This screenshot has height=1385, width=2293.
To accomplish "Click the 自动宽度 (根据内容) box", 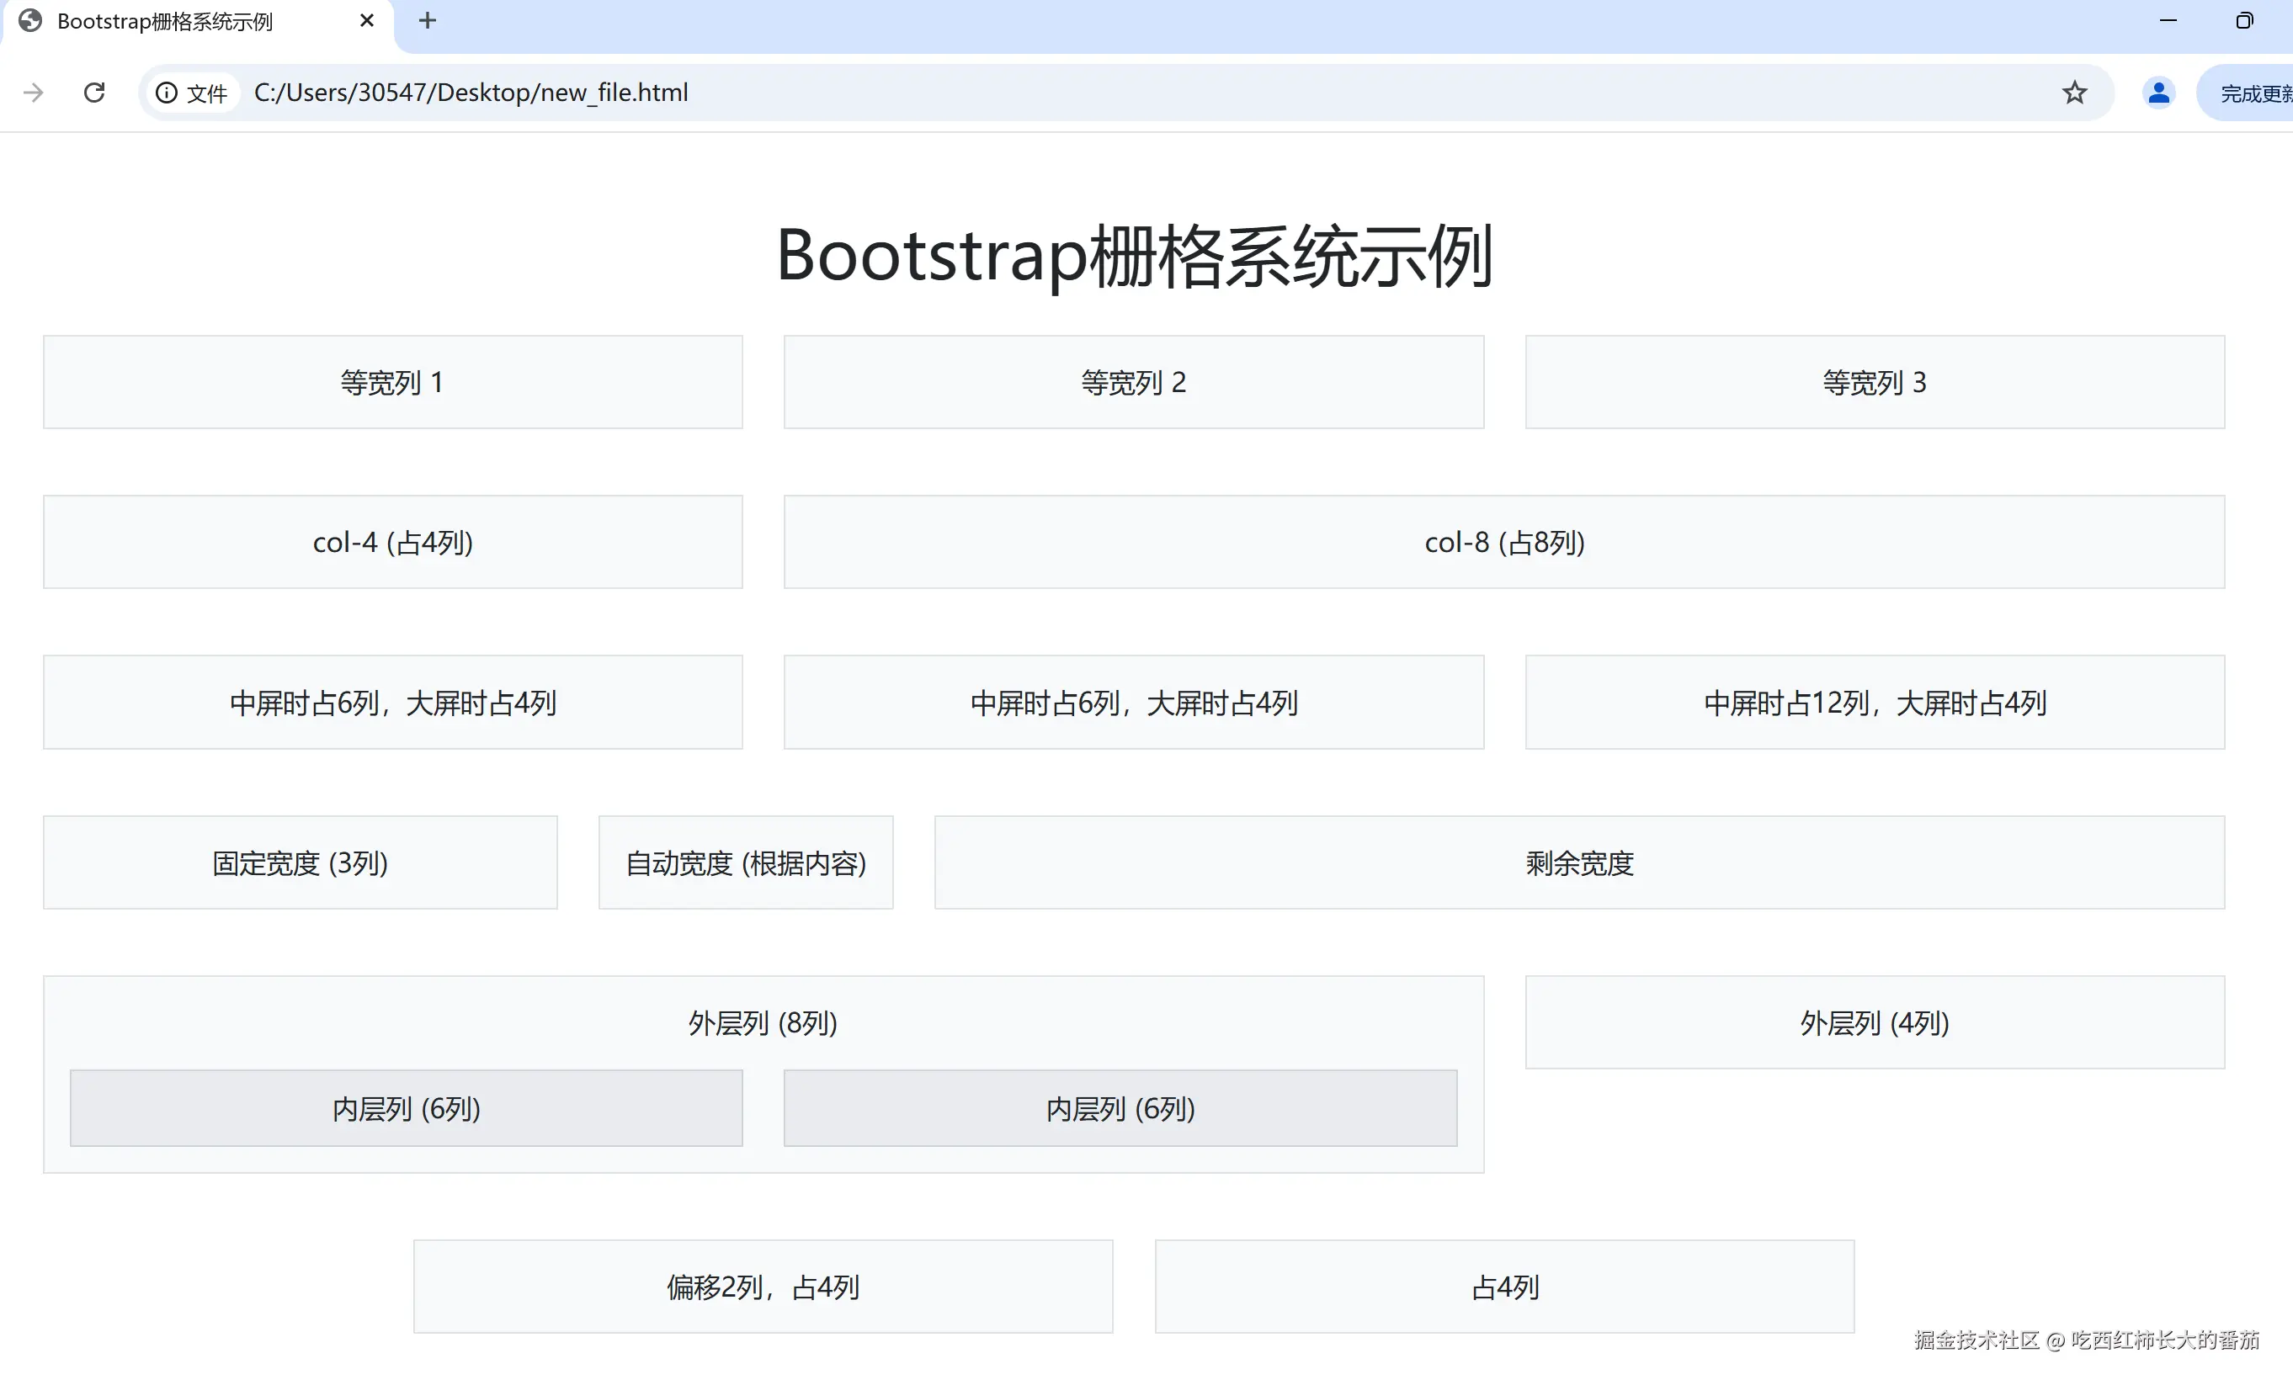I will (x=746, y=863).
